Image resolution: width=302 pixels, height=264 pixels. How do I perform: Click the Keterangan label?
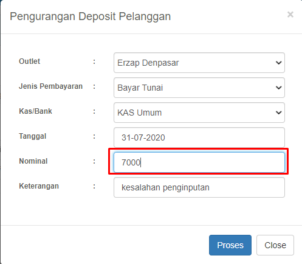coord(39,186)
